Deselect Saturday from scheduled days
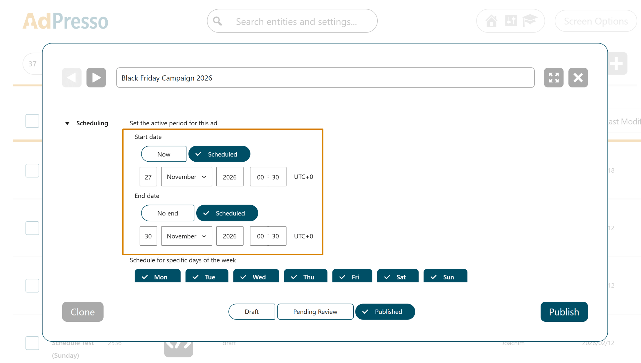641x363 pixels. click(398, 277)
